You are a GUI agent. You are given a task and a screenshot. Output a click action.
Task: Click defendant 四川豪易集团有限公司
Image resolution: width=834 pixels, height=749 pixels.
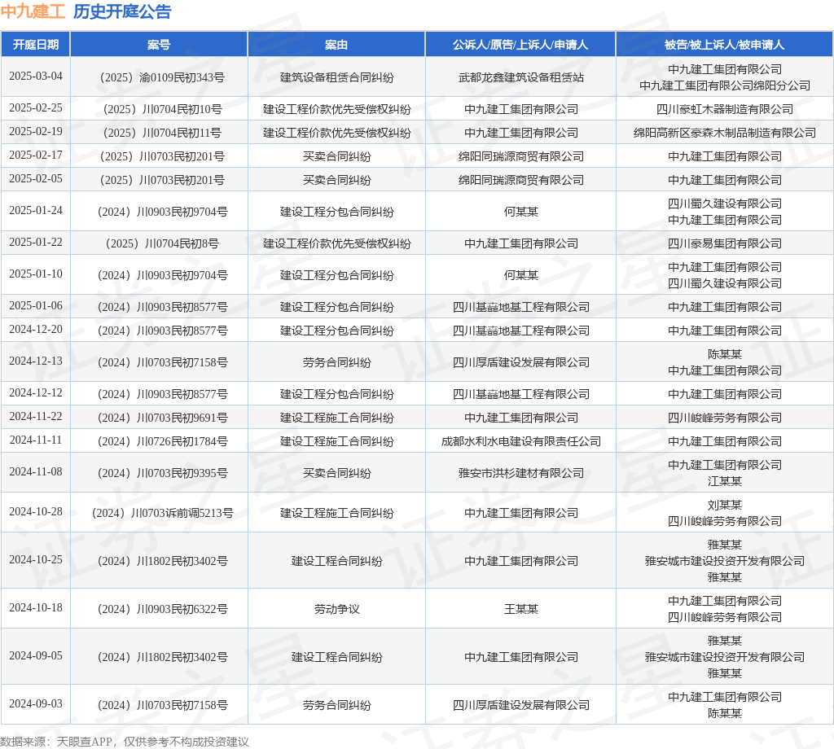click(x=724, y=243)
